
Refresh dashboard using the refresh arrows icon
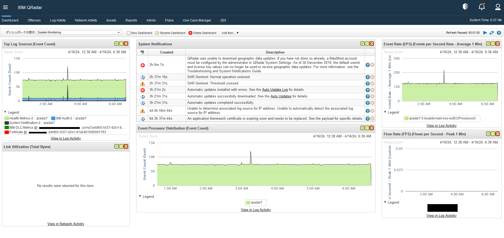click(492, 33)
